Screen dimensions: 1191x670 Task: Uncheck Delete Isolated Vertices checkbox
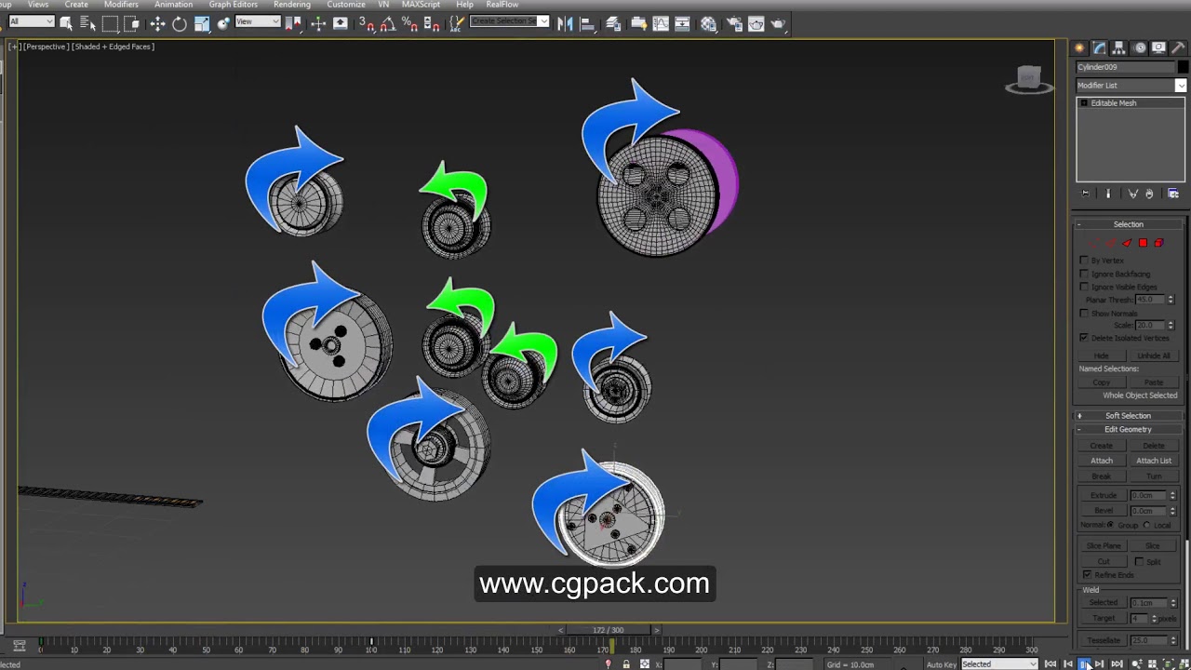pyautogui.click(x=1083, y=338)
